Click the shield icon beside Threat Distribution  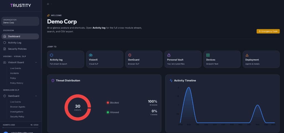tap(53, 81)
